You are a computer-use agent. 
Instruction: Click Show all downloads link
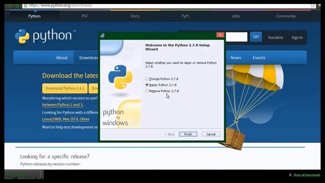307,175
